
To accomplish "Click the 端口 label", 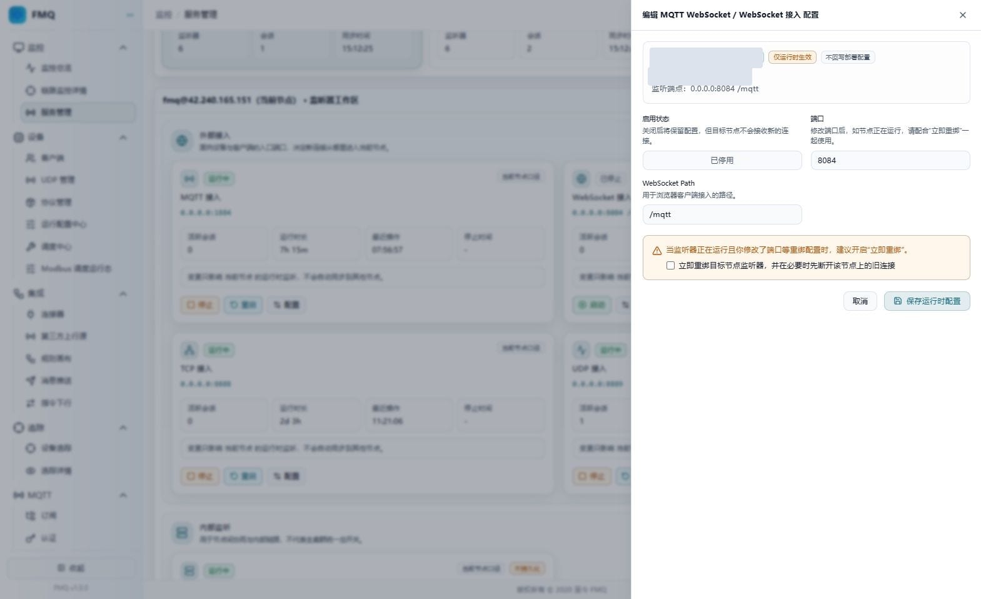I will coord(817,118).
